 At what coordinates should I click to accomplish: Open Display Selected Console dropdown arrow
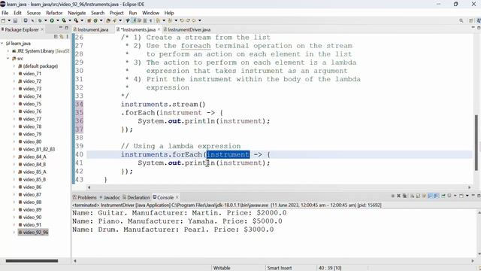coord(455,196)
